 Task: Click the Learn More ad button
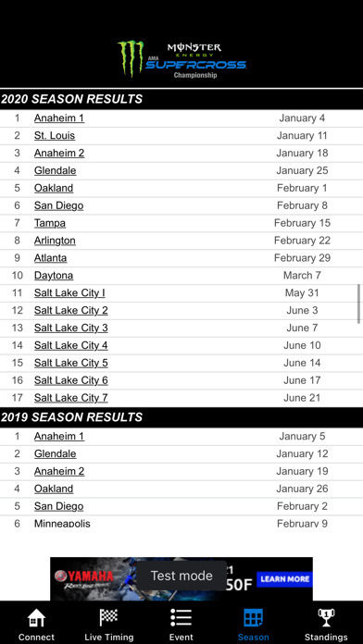[284, 579]
